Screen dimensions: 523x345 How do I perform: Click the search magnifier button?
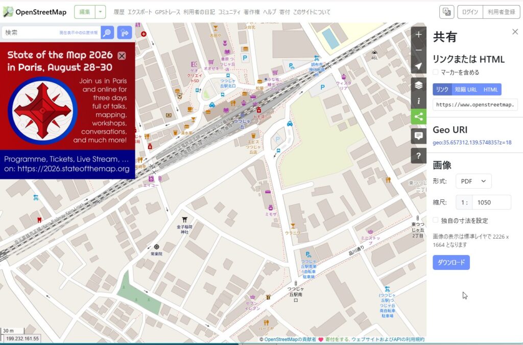(107, 32)
